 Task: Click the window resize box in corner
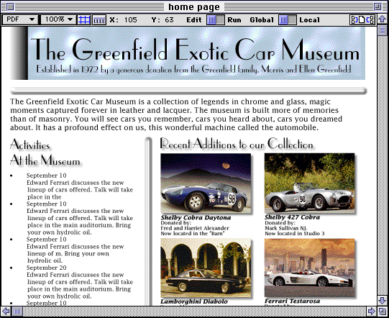(x=382, y=311)
